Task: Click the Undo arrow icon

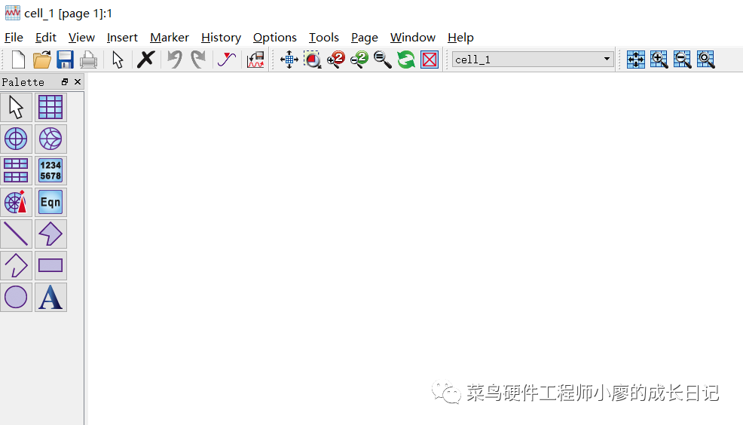Action: tap(174, 60)
